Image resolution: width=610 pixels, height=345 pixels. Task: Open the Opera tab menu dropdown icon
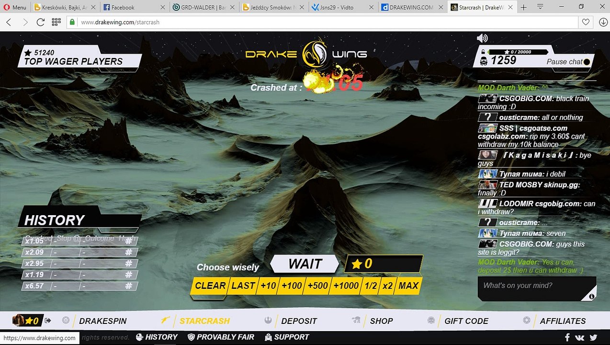coord(540,7)
